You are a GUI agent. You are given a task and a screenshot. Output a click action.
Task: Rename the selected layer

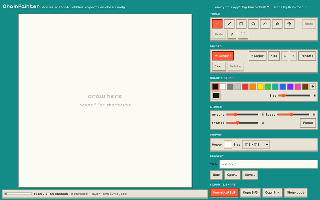pos(307,56)
